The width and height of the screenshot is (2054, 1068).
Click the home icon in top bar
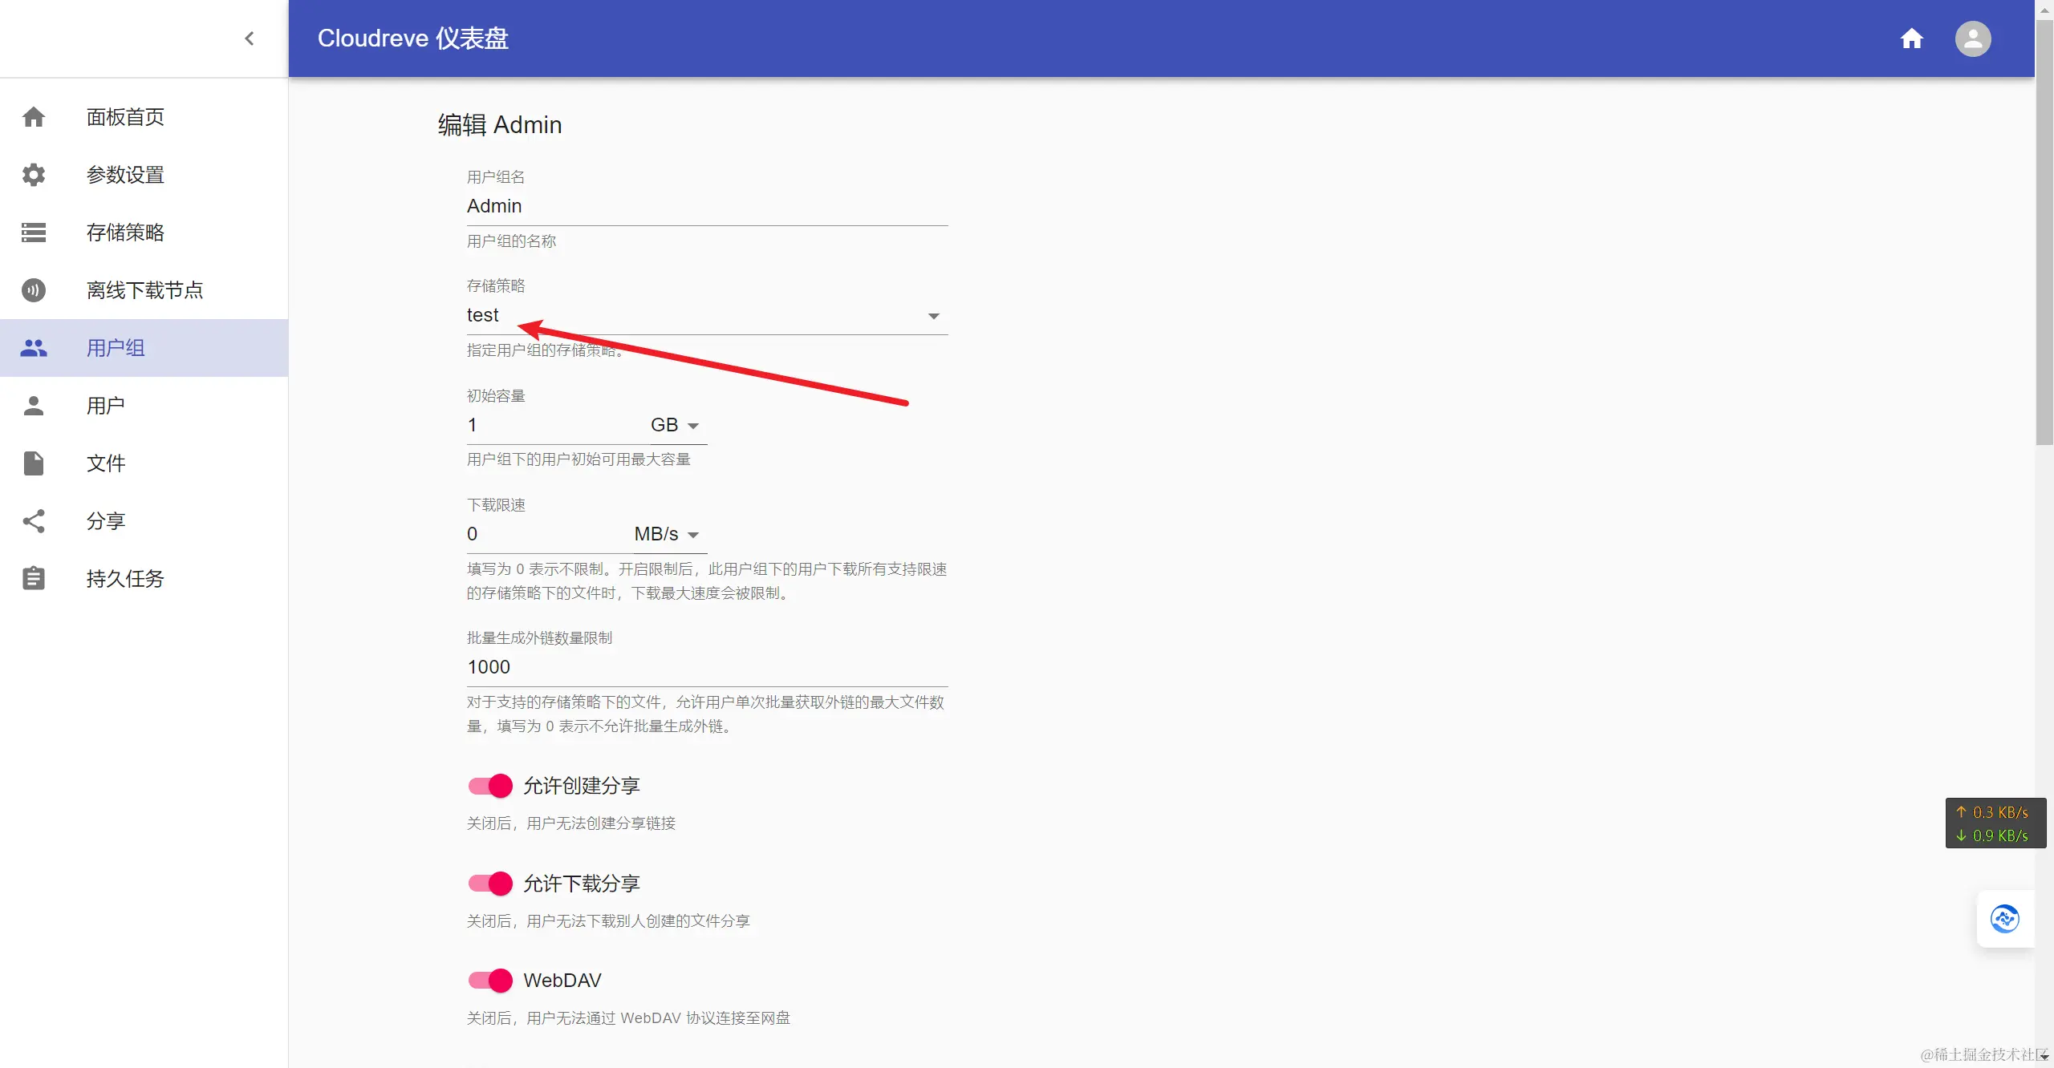(1911, 38)
